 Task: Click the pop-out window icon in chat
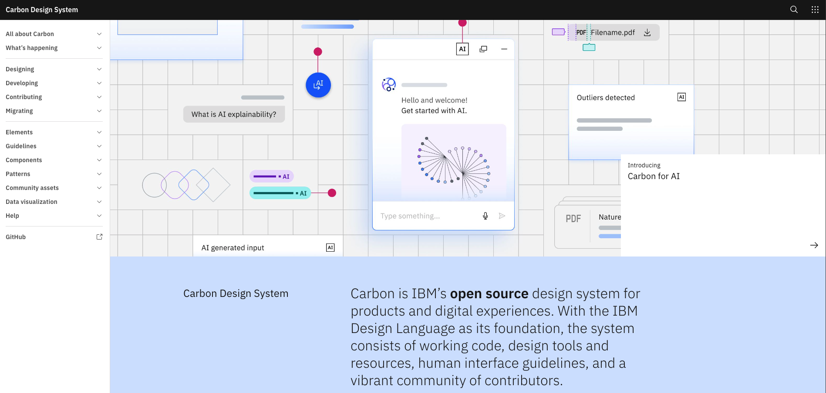[x=483, y=49]
